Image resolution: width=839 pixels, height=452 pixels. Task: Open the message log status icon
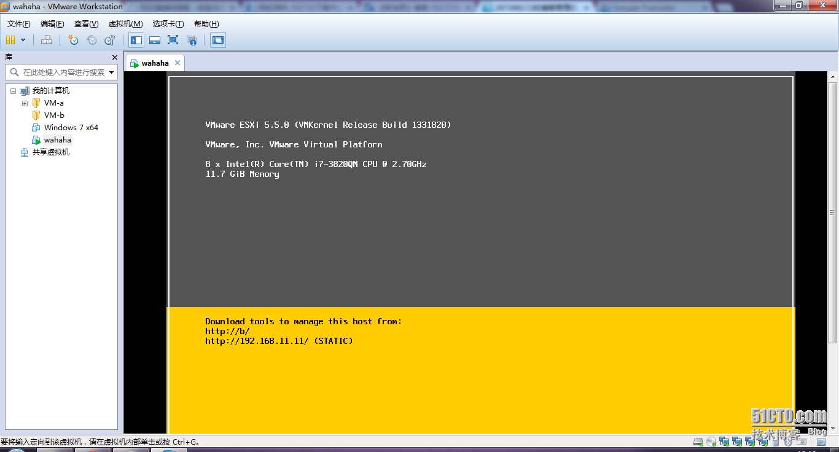821,442
